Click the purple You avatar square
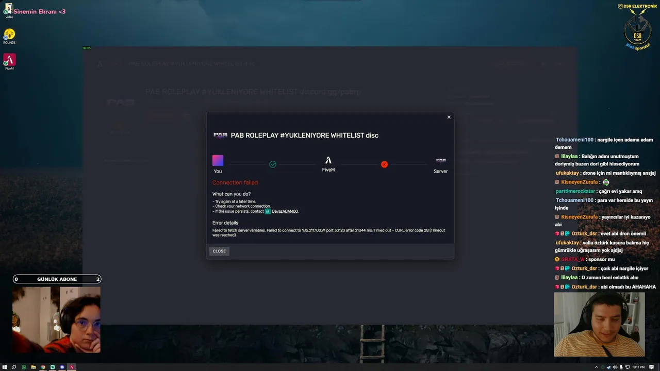The image size is (660, 371). 218,160
